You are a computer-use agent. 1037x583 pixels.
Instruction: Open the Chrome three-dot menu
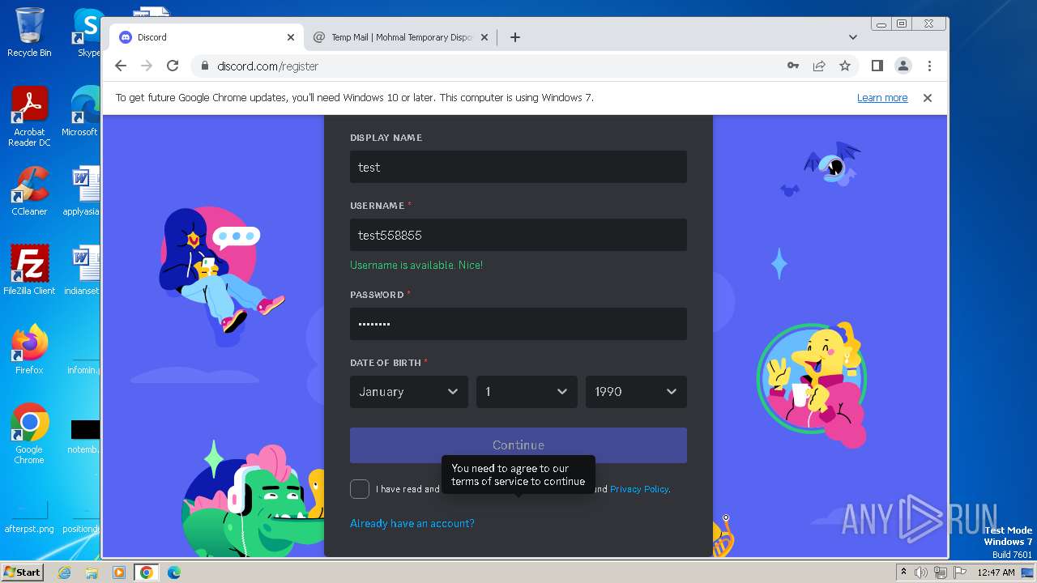tap(929, 66)
